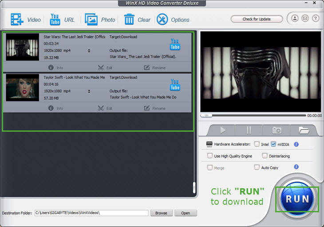Click Info icon for Star Wars video
Screen dimensions: 324x227
click(51, 68)
